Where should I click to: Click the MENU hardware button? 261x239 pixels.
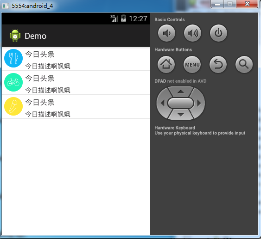[x=192, y=64]
